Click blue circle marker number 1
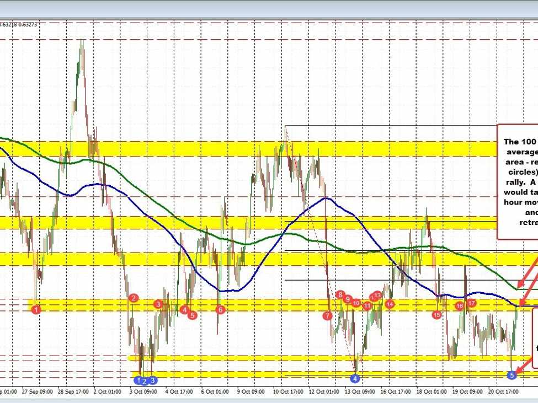This screenshot has height=403, width=538. coord(137,380)
